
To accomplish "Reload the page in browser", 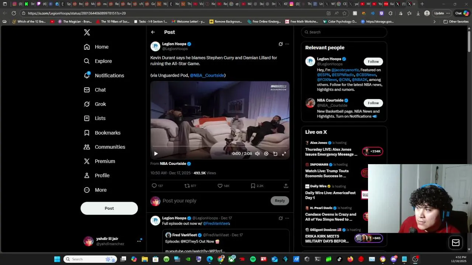I will (14, 13).
